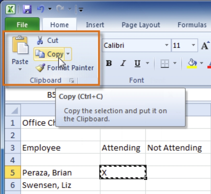Toggle Underline formatting
Screen dimensions: 211x194
(x=137, y=63)
